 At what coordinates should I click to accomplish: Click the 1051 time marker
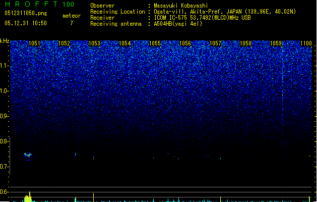[34, 43]
